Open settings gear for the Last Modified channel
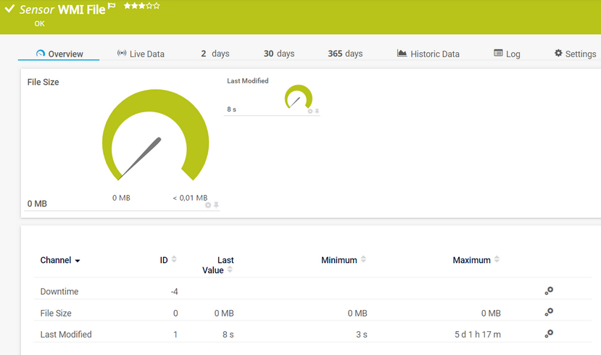 pyautogui.click(x=549, y=333)
